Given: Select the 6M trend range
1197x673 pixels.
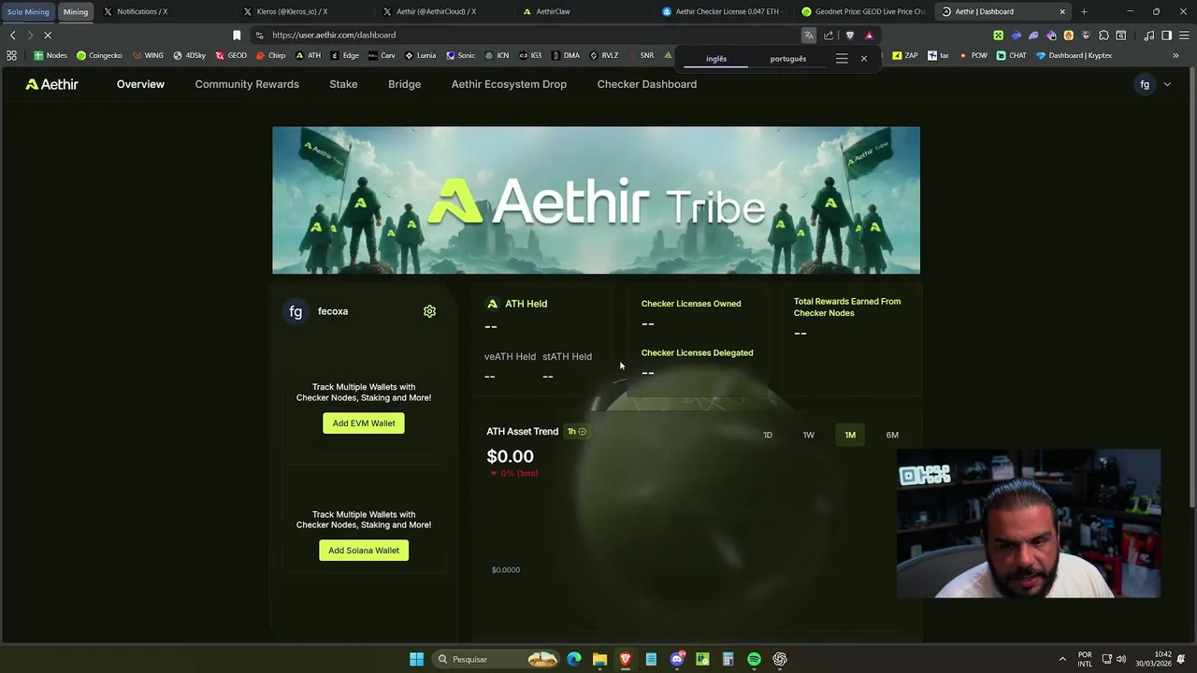Looking at the screenshot, I should click(892, 435).
